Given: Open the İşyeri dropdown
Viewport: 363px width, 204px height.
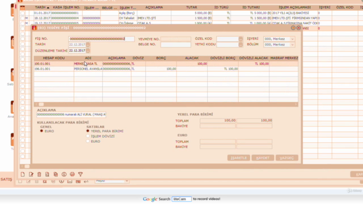Looking at the screenshot, I should point(293,39).
